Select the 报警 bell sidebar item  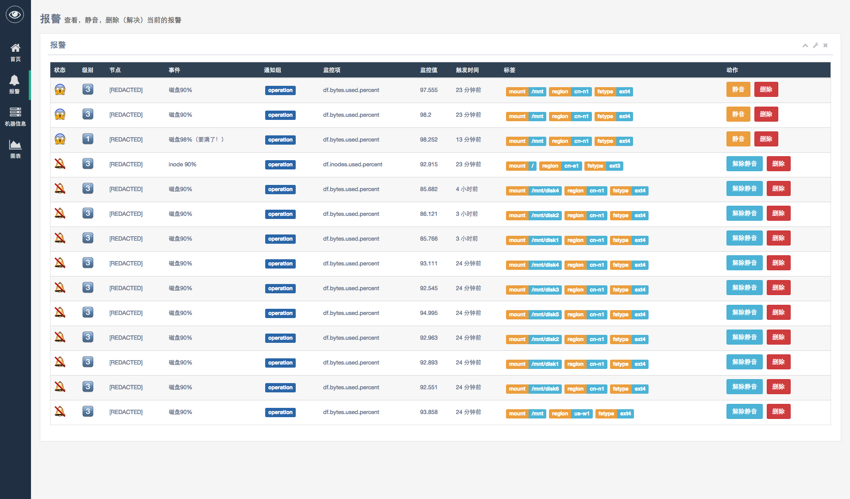15,84
